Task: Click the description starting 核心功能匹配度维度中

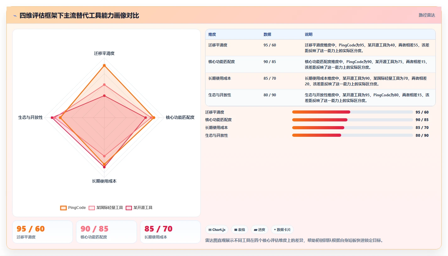Action: tap(366, 64)
